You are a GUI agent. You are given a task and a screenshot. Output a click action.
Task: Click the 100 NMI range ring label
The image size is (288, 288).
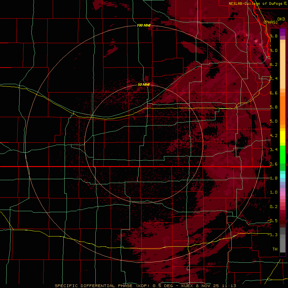point(144,25)
